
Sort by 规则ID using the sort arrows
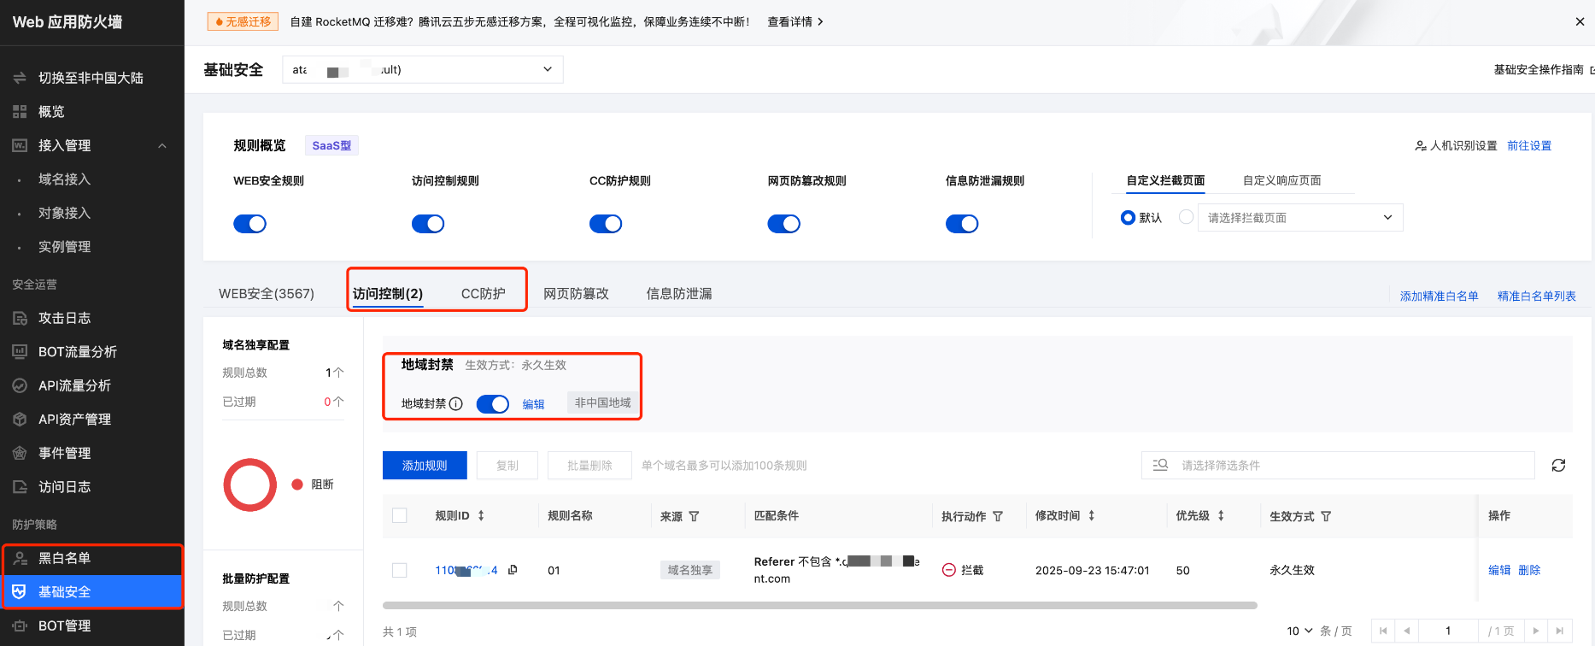(x=481, y=515)
